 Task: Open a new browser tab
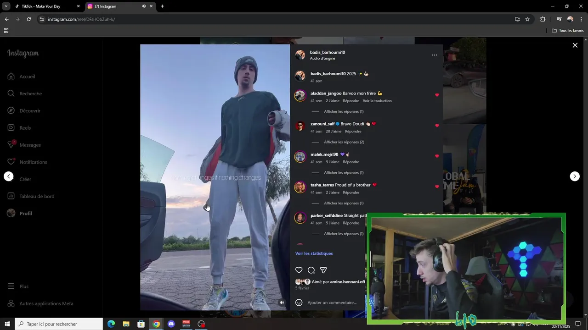pyautogui.click(x=162, y=6)
